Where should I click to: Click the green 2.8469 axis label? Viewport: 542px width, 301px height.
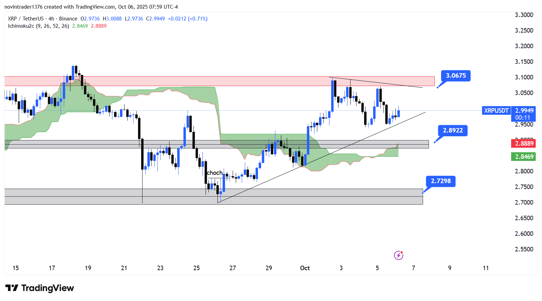tap(524, 157)
